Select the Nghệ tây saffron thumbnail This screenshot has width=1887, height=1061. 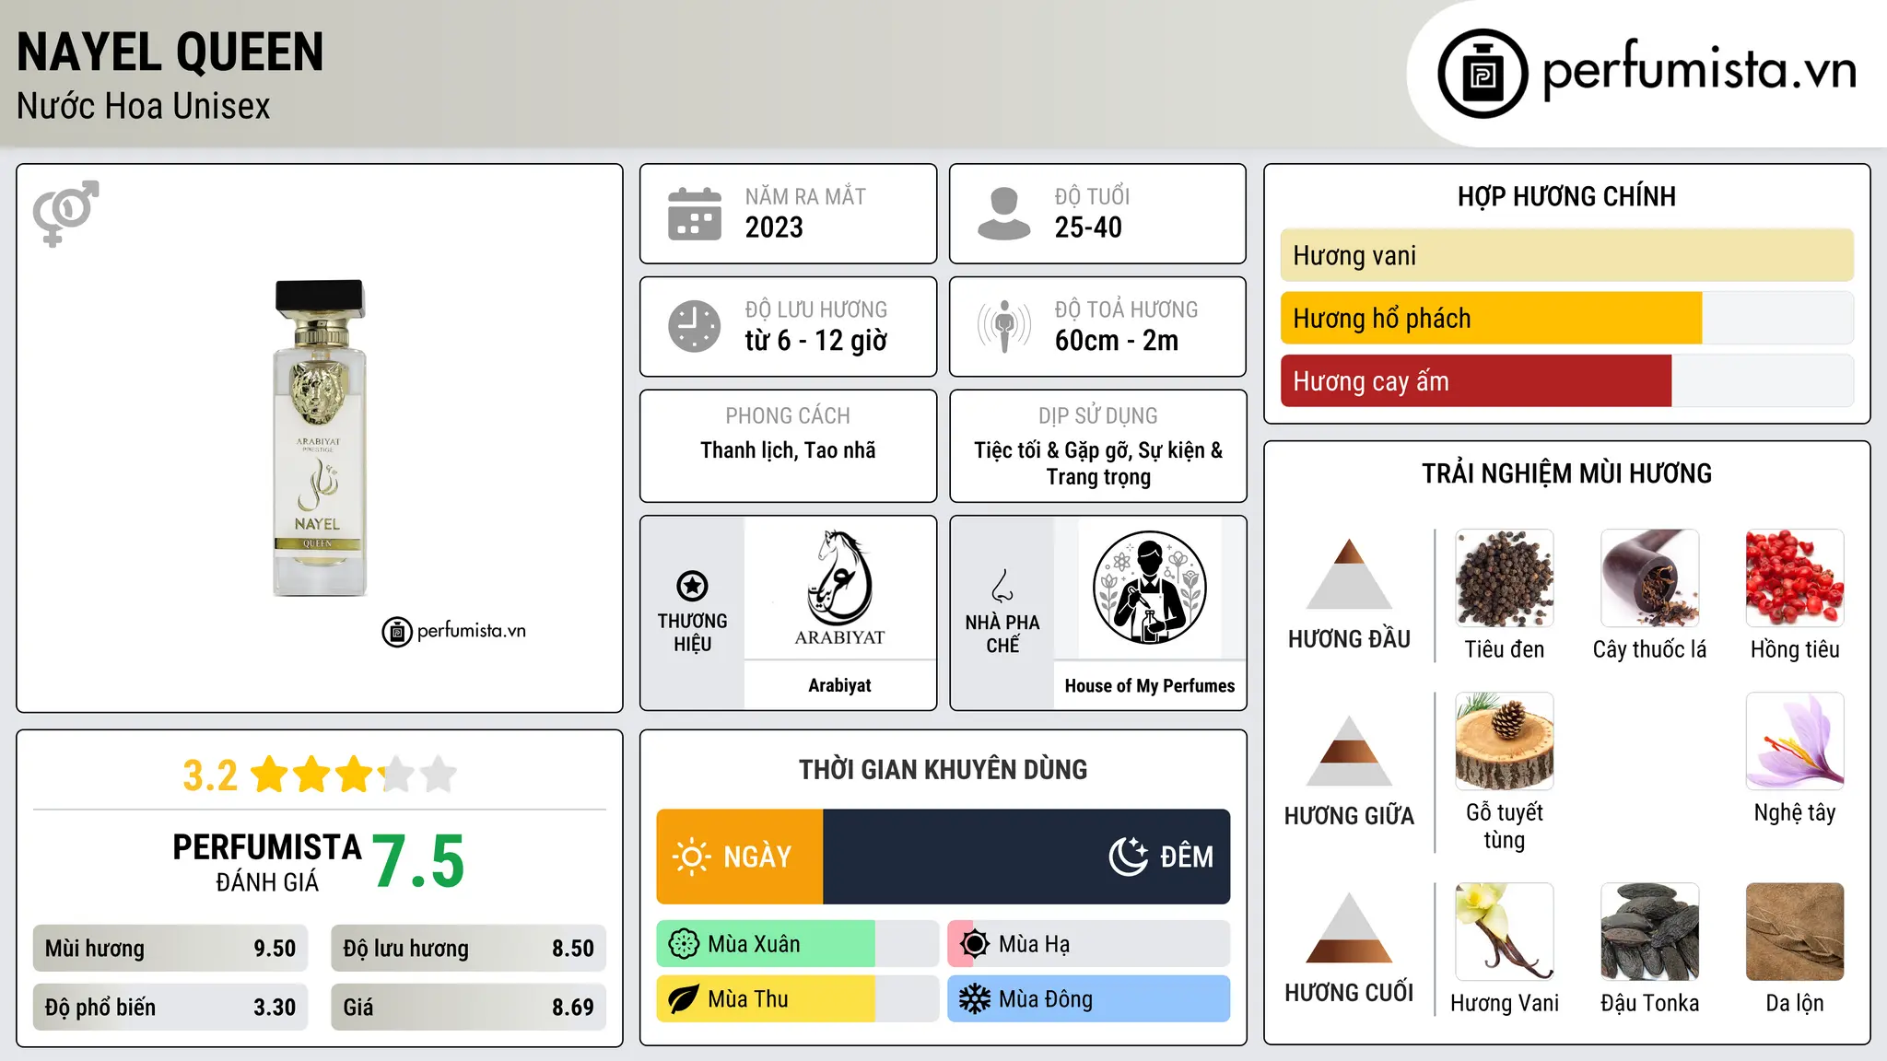coord(1795,741)
